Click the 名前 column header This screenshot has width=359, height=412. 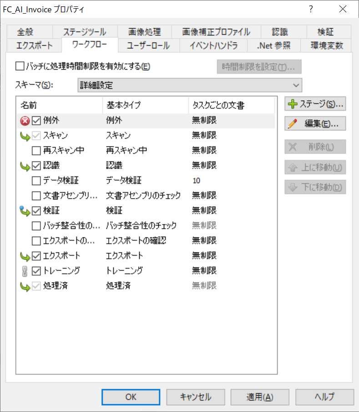click(60, 105)
